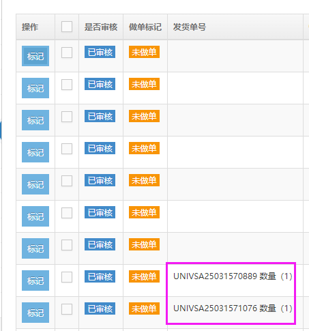Viewport: 309px width, 331px height.
Task: Click 已审核 badge in first row
Action: click(x=100, y=52)
